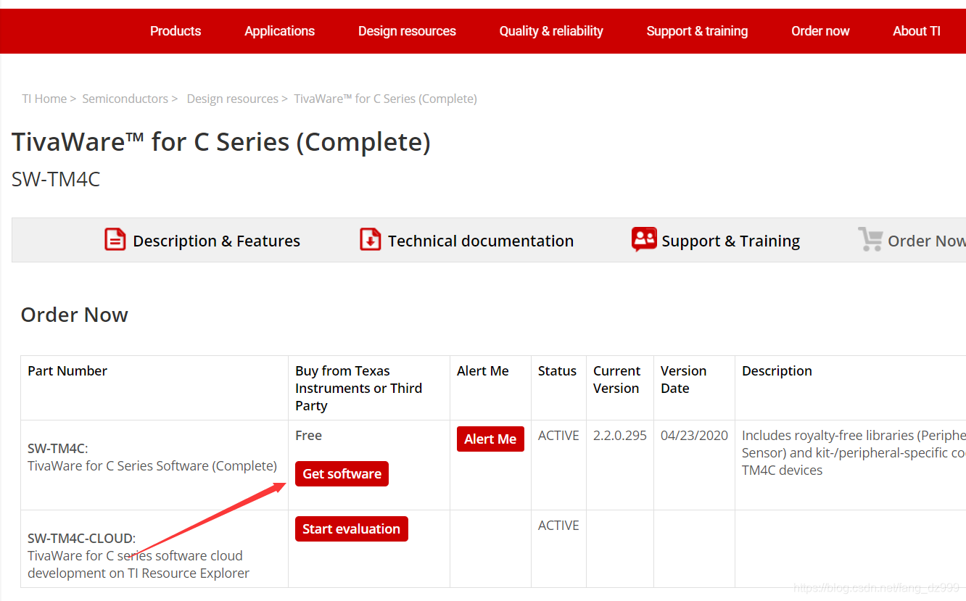This screenshot has height=601, width=966.
Task: Click ACTIVE status in SW-TM4C-CLOUD row
Action: pos(558,526)
